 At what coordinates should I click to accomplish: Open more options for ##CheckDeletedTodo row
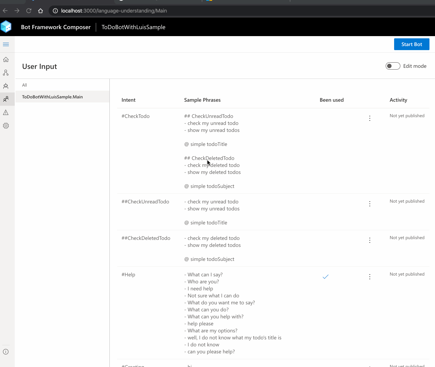pyautogui.click(x=370, y=240)
